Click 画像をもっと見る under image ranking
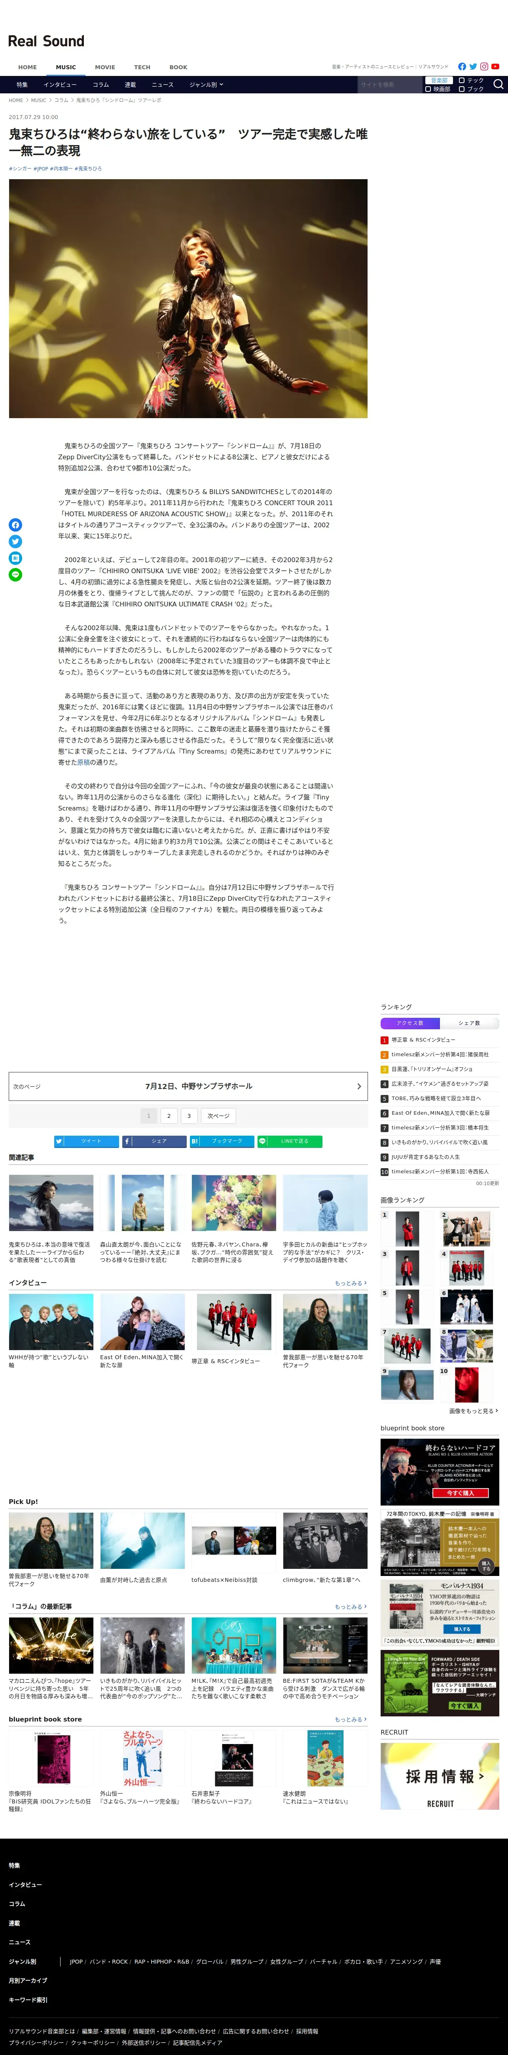Screen dimensions: 508x2055 click(474, 1411)
